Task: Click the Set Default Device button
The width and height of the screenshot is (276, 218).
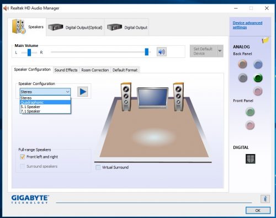Action: (x=203, y=51)
